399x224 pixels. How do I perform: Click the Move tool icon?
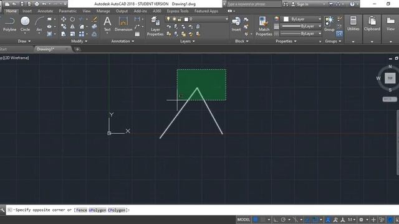64,19
